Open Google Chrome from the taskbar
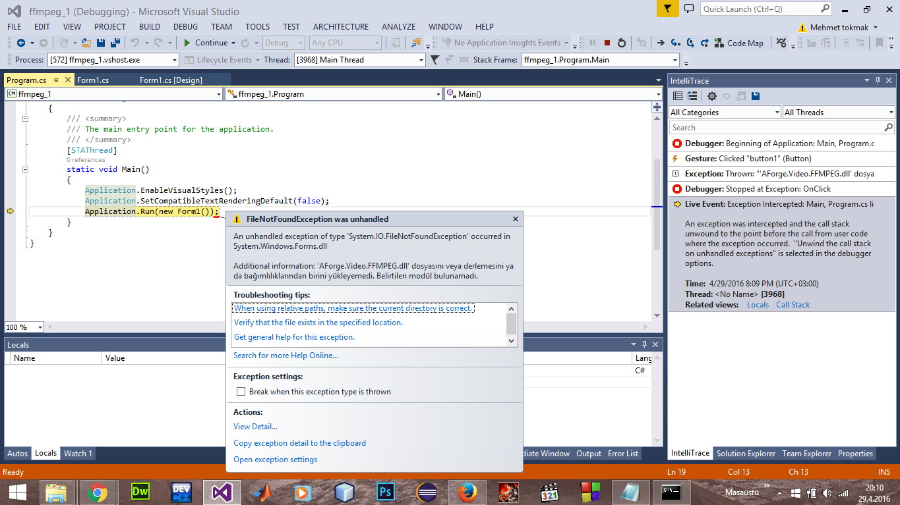Screen dimensions: 900x505 coord(98,492)
